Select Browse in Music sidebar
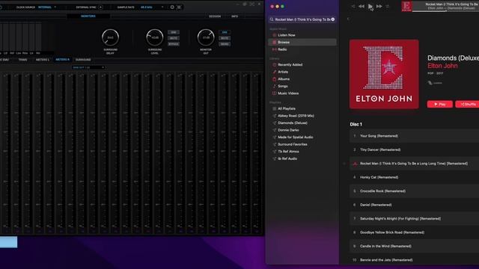Viewport: 479px width, 269px height. 302,42
